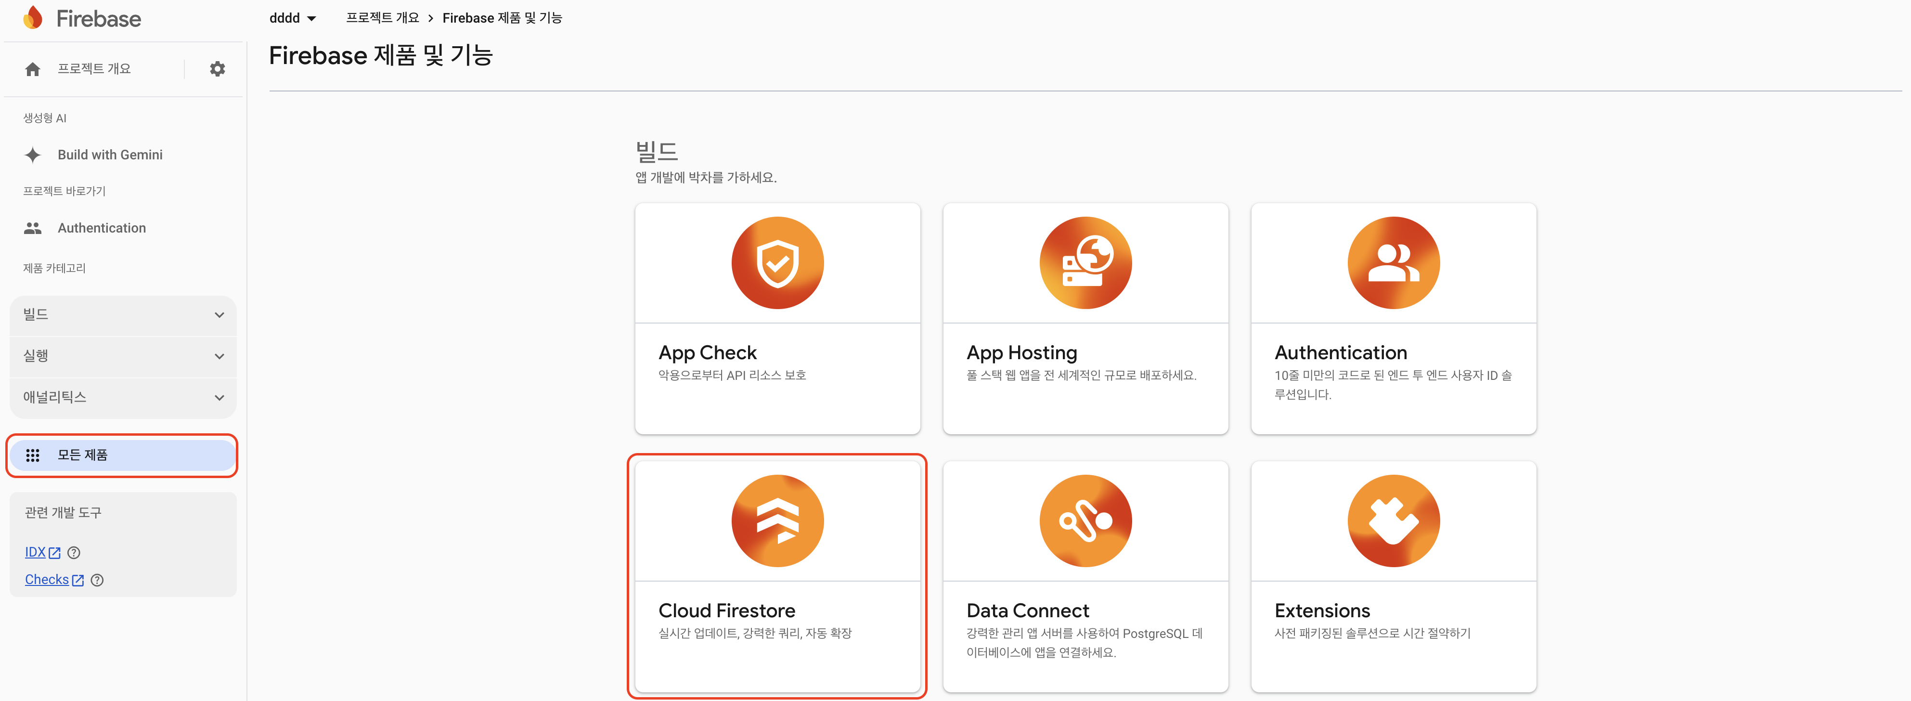Click the text 앱 개발에 박차를 가하세요.
Screen dimensions: 1911x701
(706, 178)
